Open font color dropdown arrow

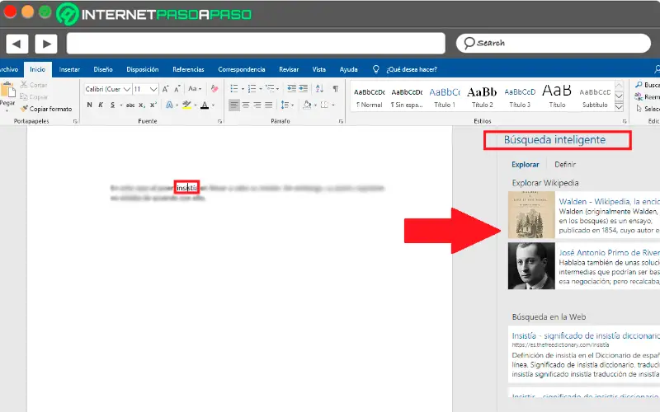[214, 105]
